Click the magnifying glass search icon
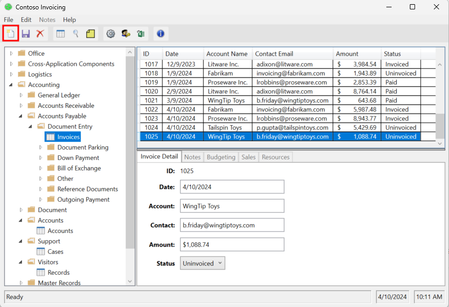 [x=76, y=34]
